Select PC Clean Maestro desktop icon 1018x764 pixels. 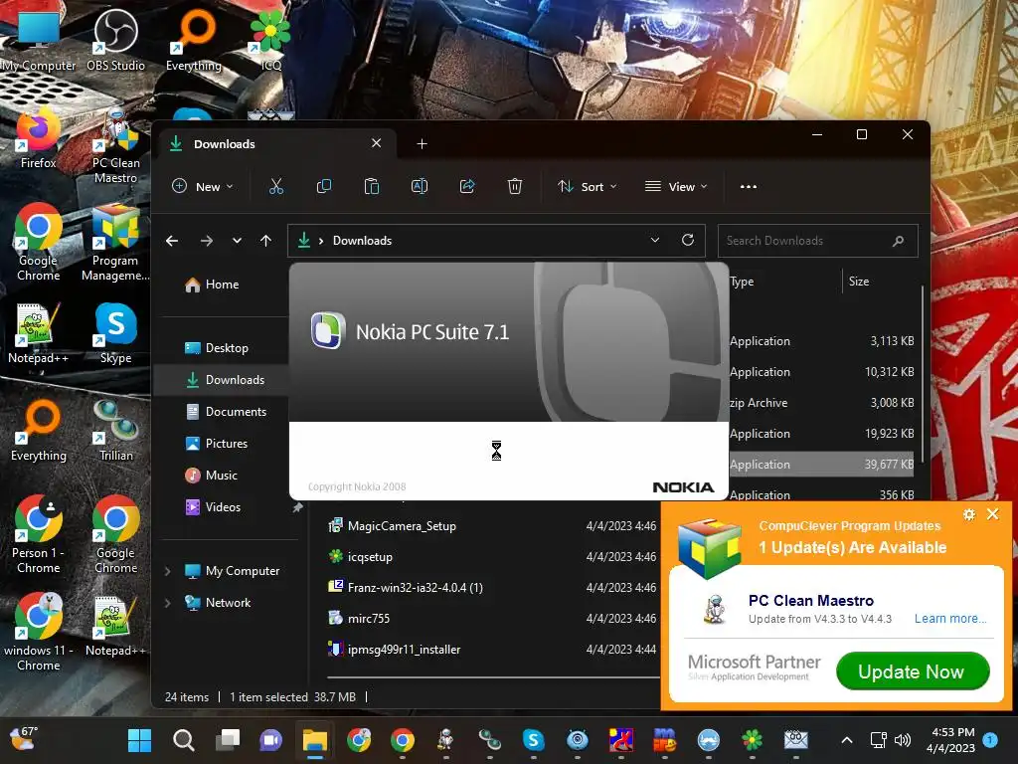[115, 146]
